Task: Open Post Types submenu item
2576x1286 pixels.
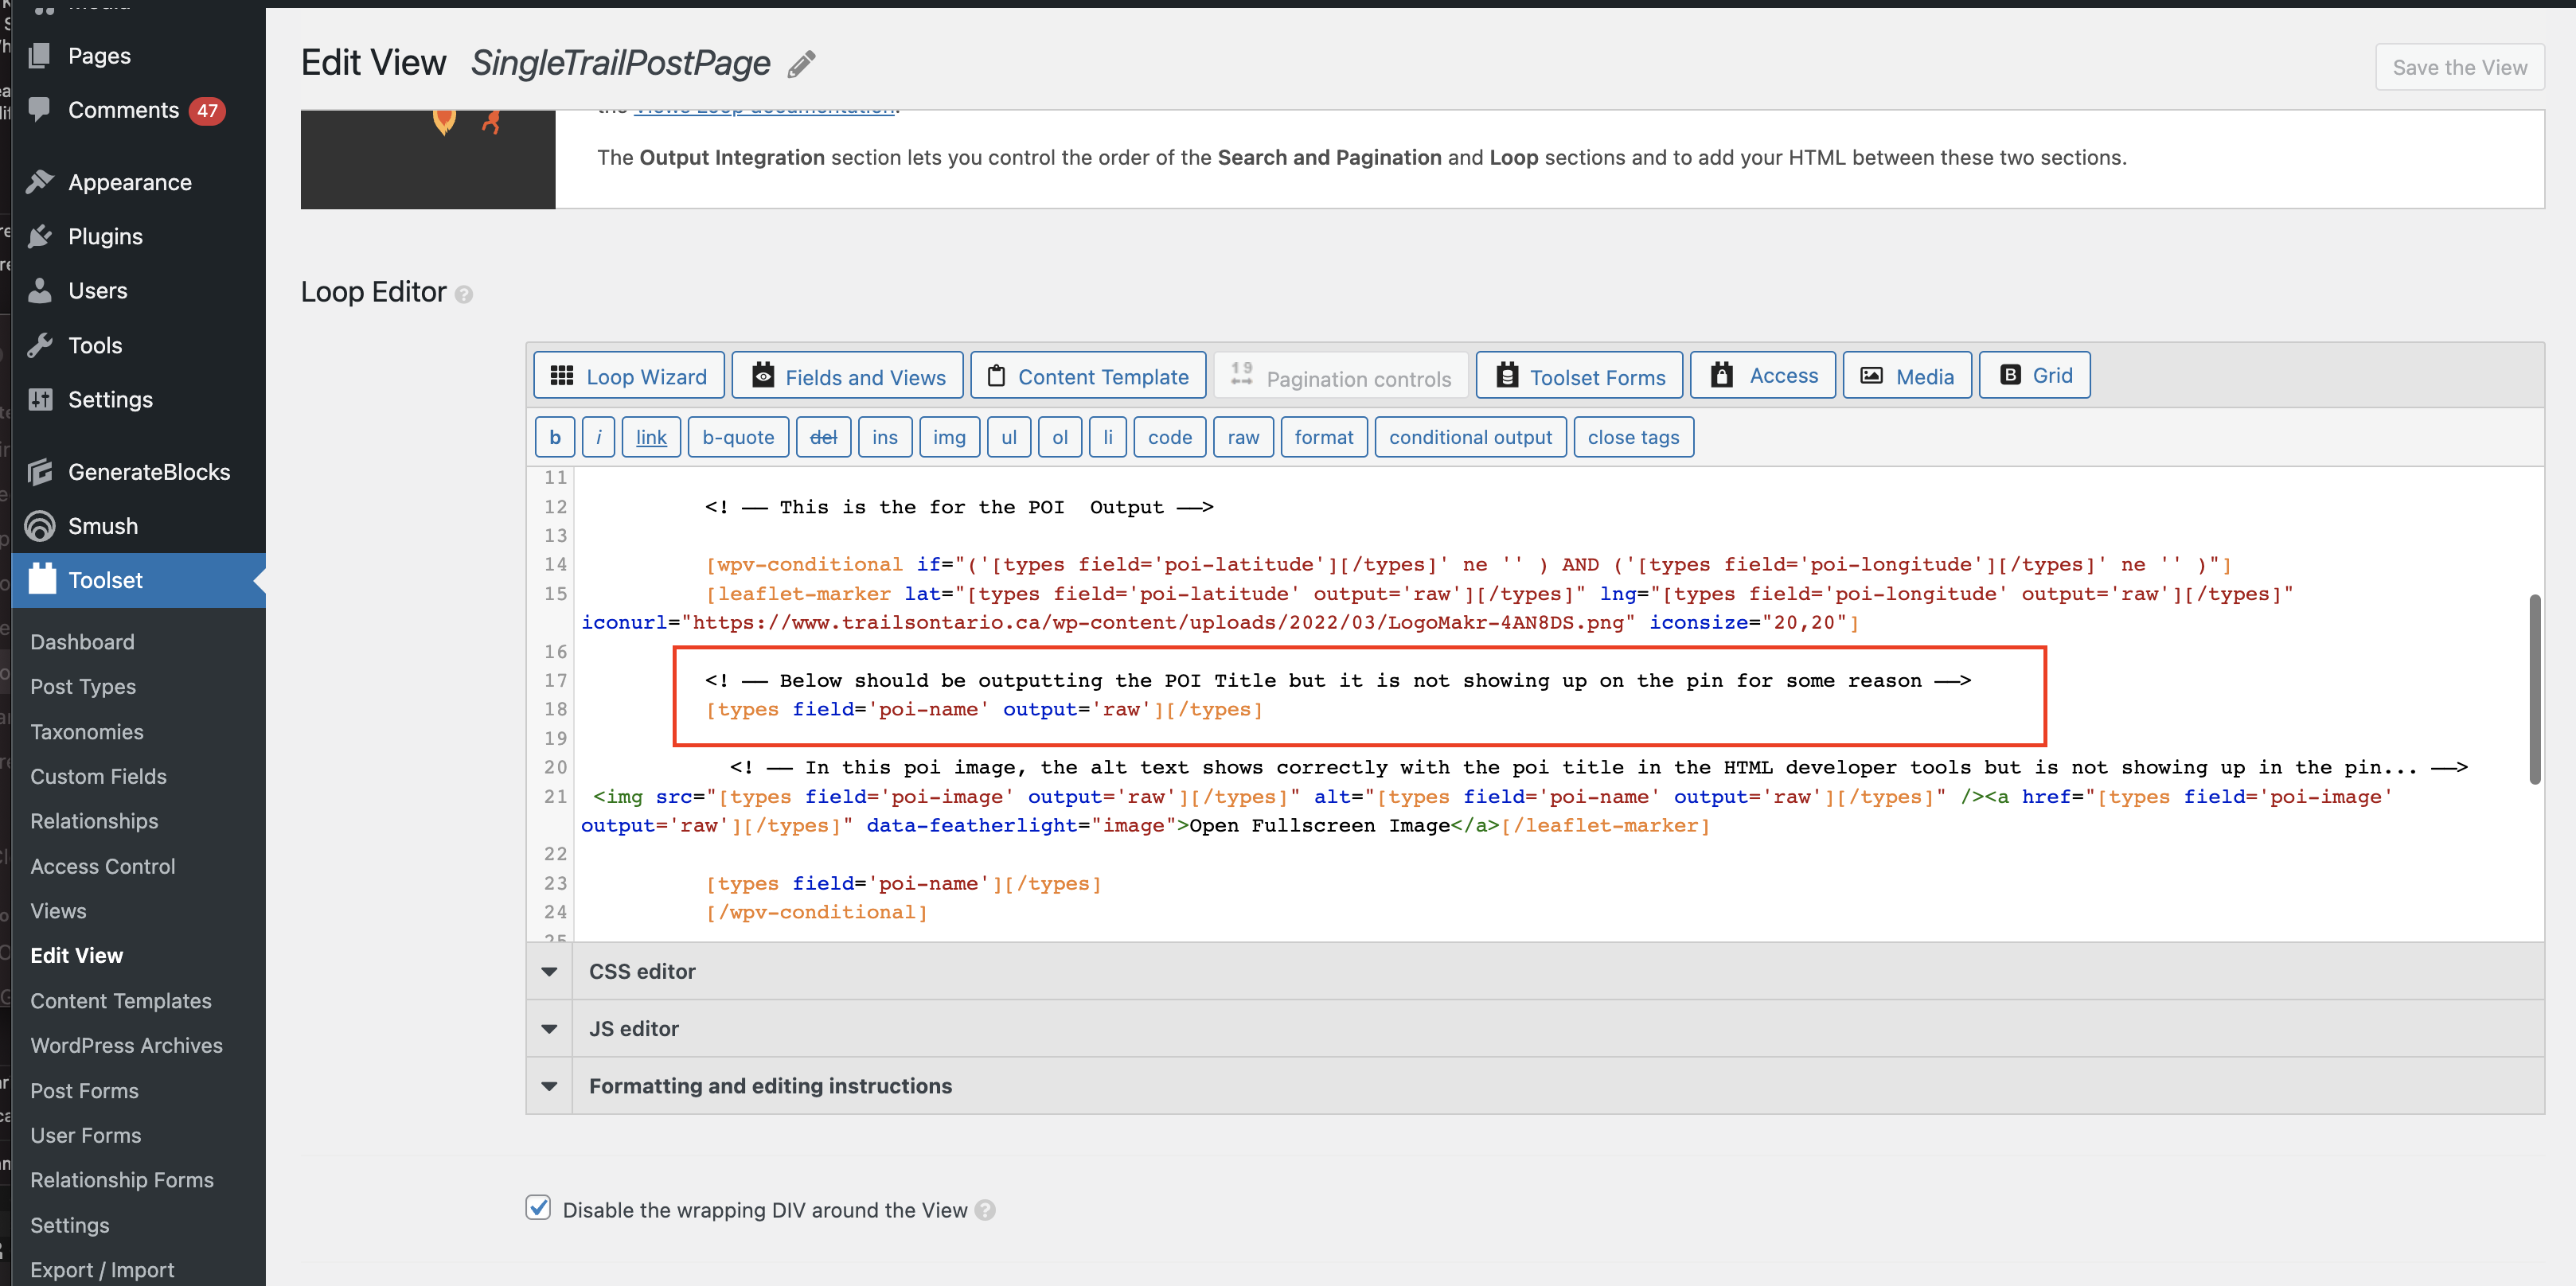Action: pyautogui.click(x=83, y=686)
